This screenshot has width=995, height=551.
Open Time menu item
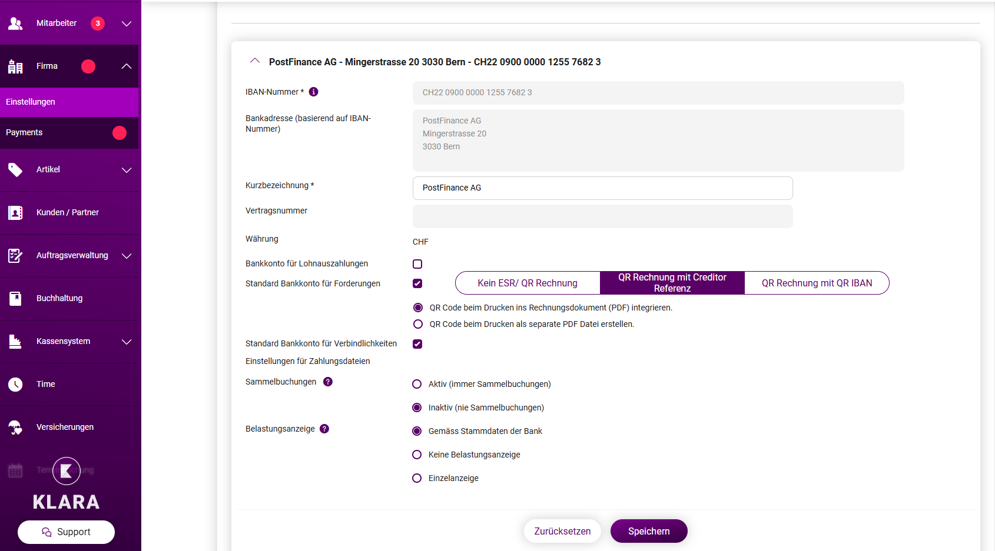69,385
